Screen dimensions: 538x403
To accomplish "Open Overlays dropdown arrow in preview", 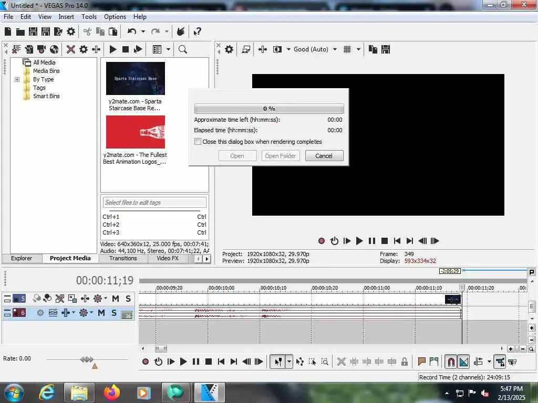I will click(x=358, y=49).
